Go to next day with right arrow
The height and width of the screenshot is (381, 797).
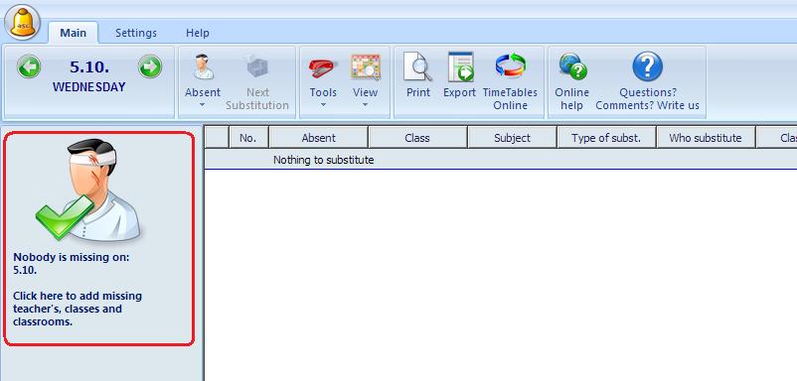pyautogui.click(x=150, y=66)
